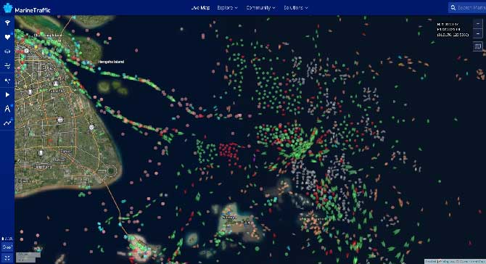Screen dimensions: 486x264
Task: Click in the Search MarineTraffic field
Action: point(467,7)
